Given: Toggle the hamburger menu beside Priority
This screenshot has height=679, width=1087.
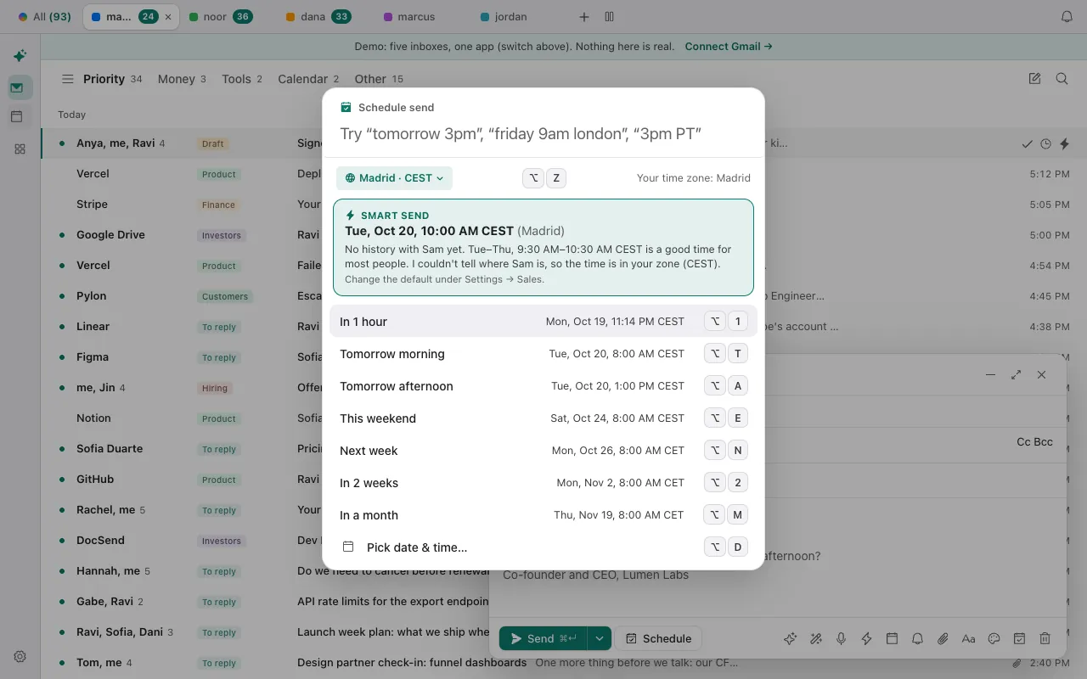Looking at the screenshot, I should tap(67, 79).
